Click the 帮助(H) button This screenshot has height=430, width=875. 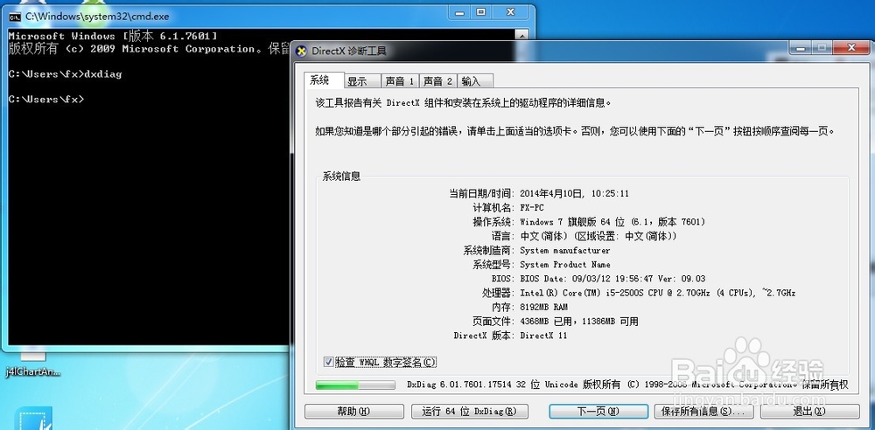tap(353, 412)
